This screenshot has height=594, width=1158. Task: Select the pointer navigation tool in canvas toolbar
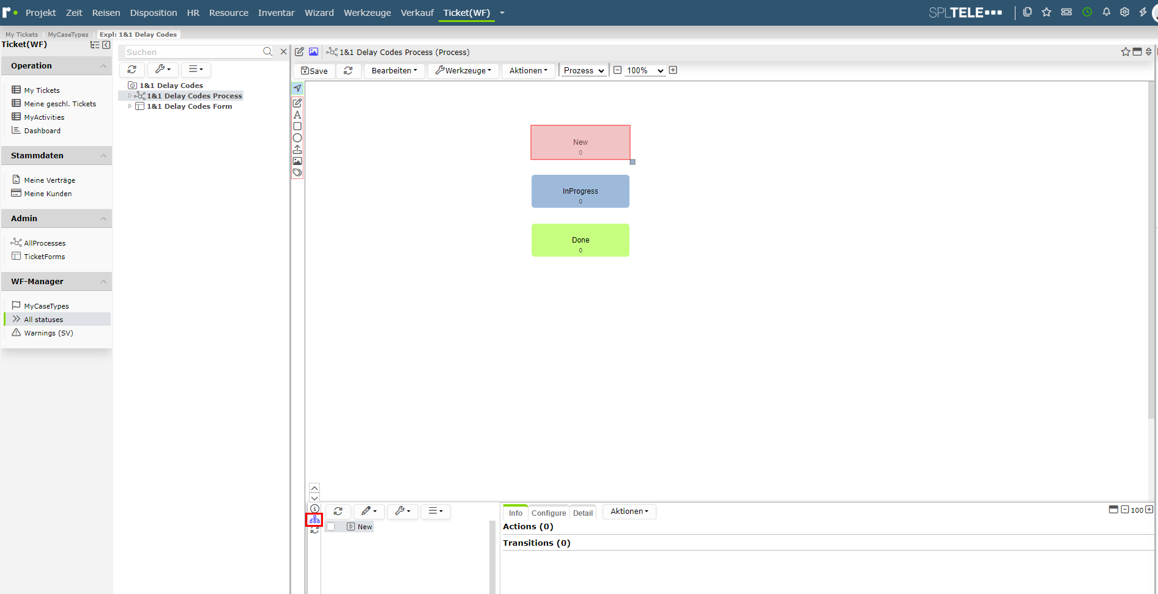[x=297, y=89]
